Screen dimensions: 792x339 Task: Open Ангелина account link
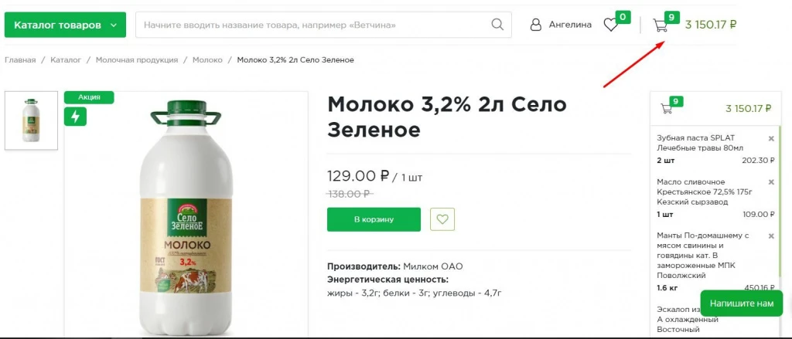tap(570, 25)
